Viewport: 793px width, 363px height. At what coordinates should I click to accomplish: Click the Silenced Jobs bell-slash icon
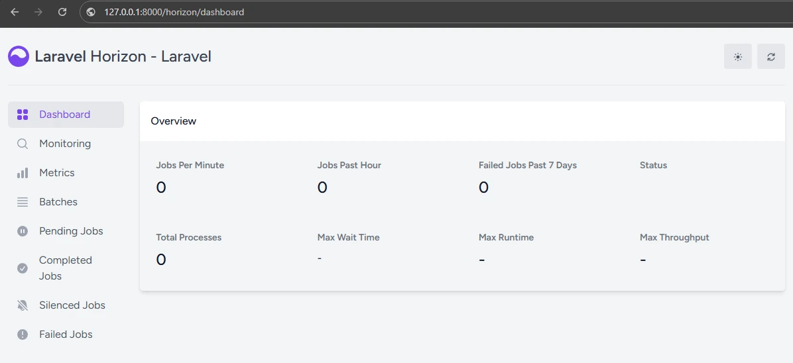pyautogui.click(x=23, y=305)
